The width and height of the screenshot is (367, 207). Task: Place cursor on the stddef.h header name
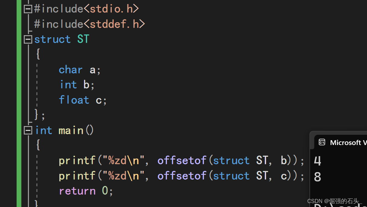pos(114,24)
